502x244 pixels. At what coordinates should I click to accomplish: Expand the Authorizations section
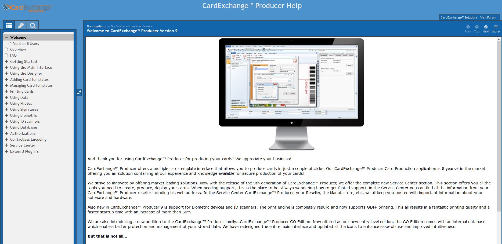click(7, 133)
